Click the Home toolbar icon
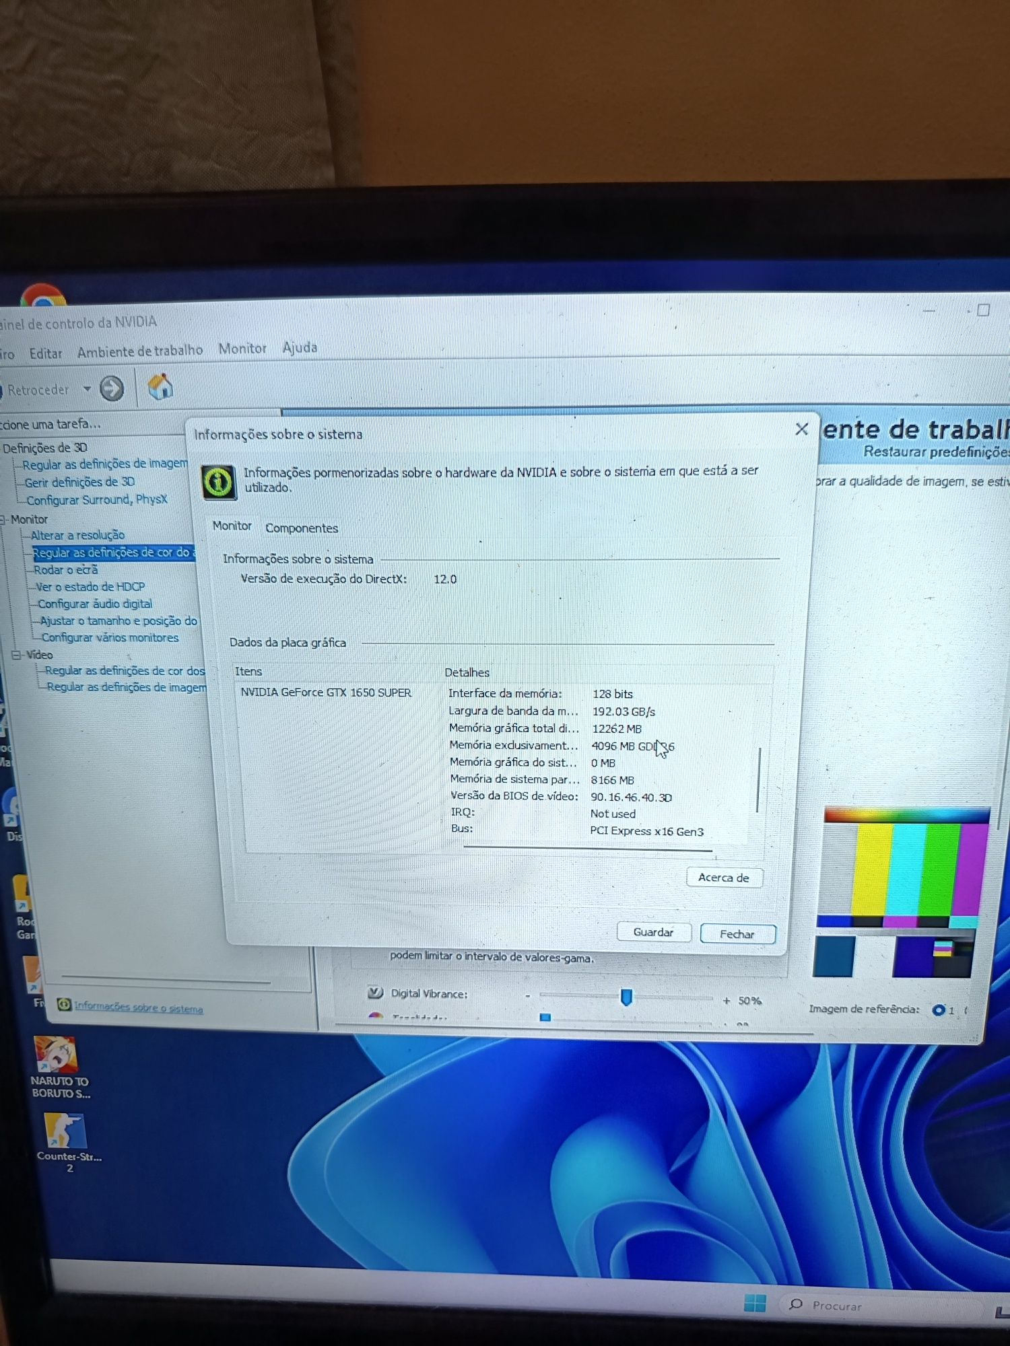 coord(160,386)
